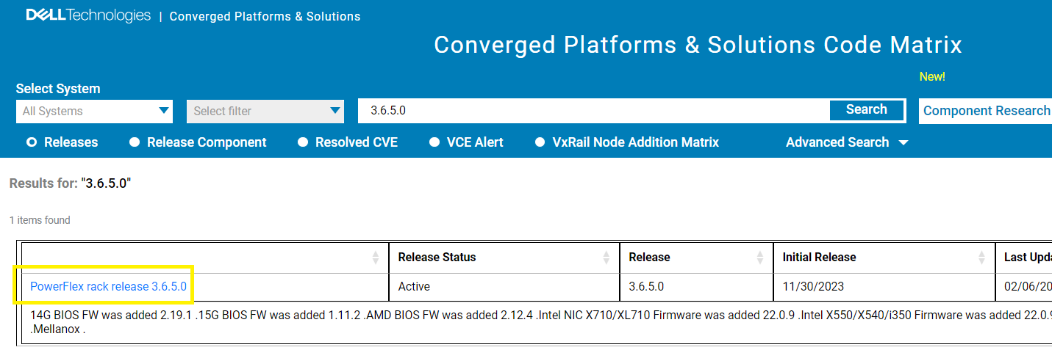Image resolution: width=1052 pixels, height=361 pixels.
Task: Choose VxRail Node Addition Matrix option
Action: tap(540, 142)
